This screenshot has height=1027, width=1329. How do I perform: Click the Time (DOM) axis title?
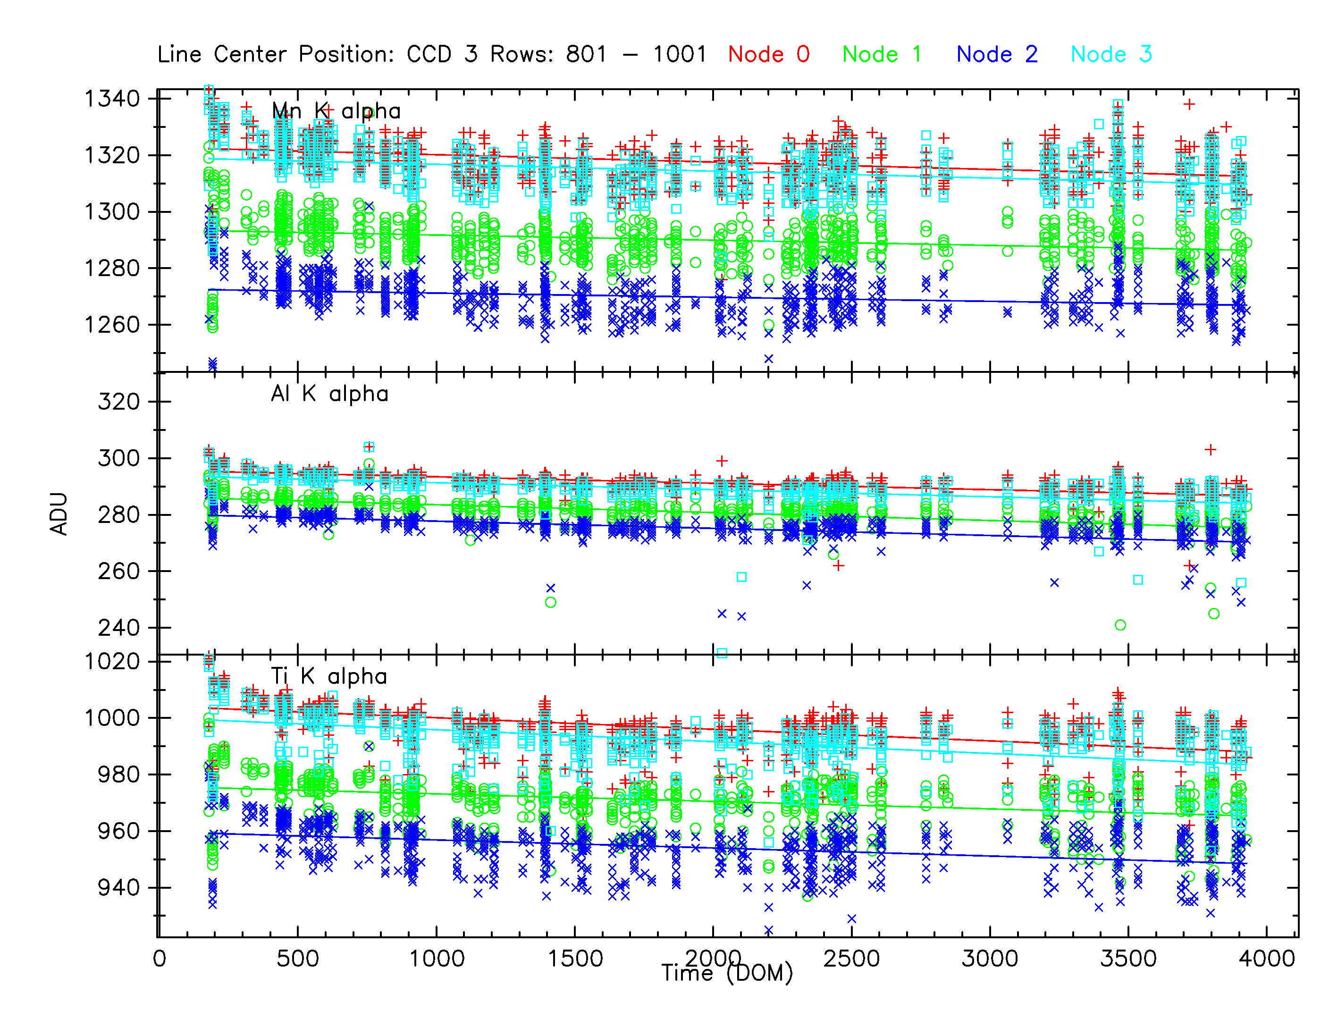[727, 974]
